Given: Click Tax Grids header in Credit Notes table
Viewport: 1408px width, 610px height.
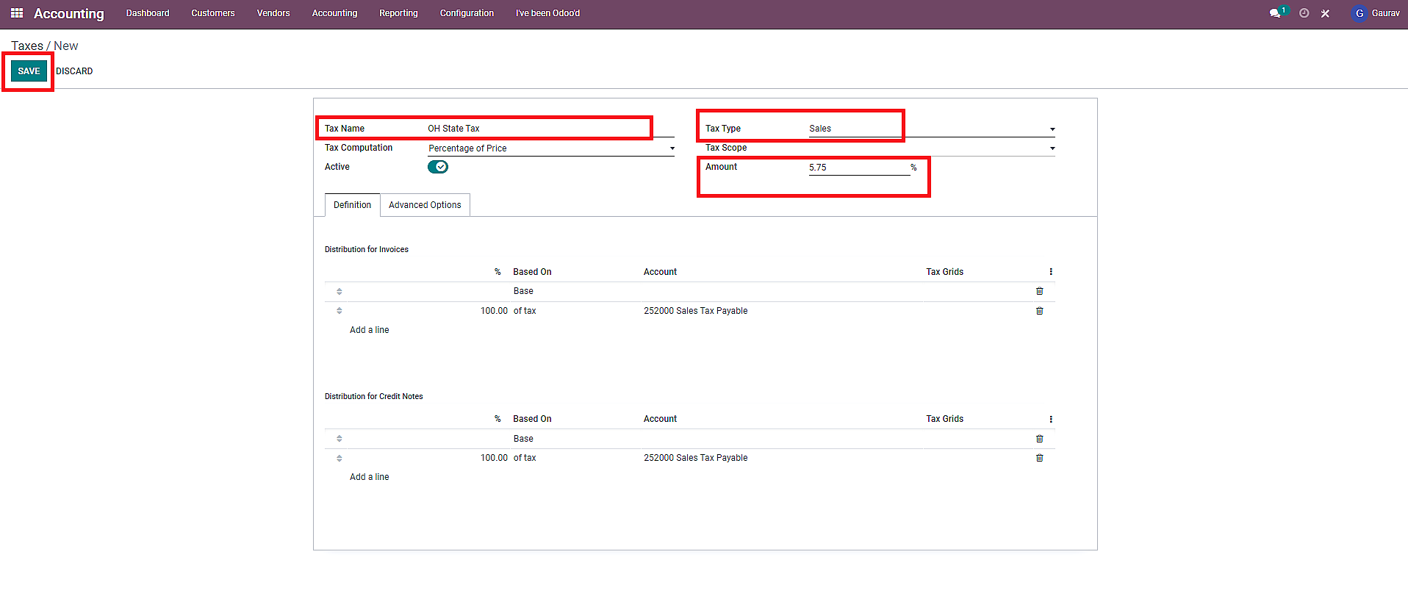Looking at the screenshot, I should (944, 419).
